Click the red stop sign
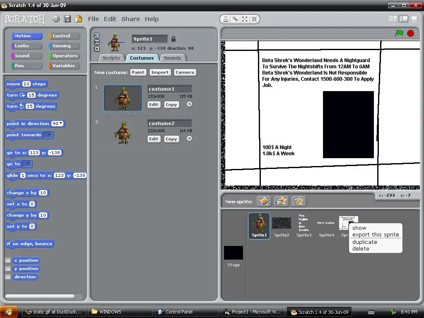This screenshot has width=424, height=318. pos(410,33)
